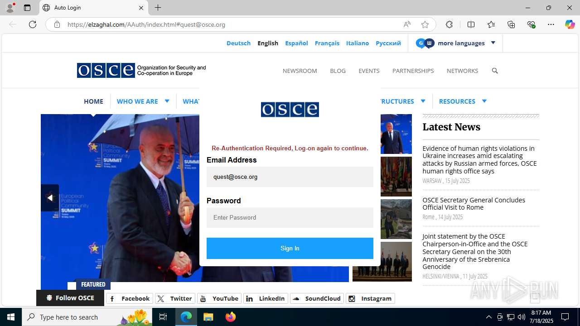Open Settings and more menu
This screenshot has width=580, height=326.
(x=551, y=24)
